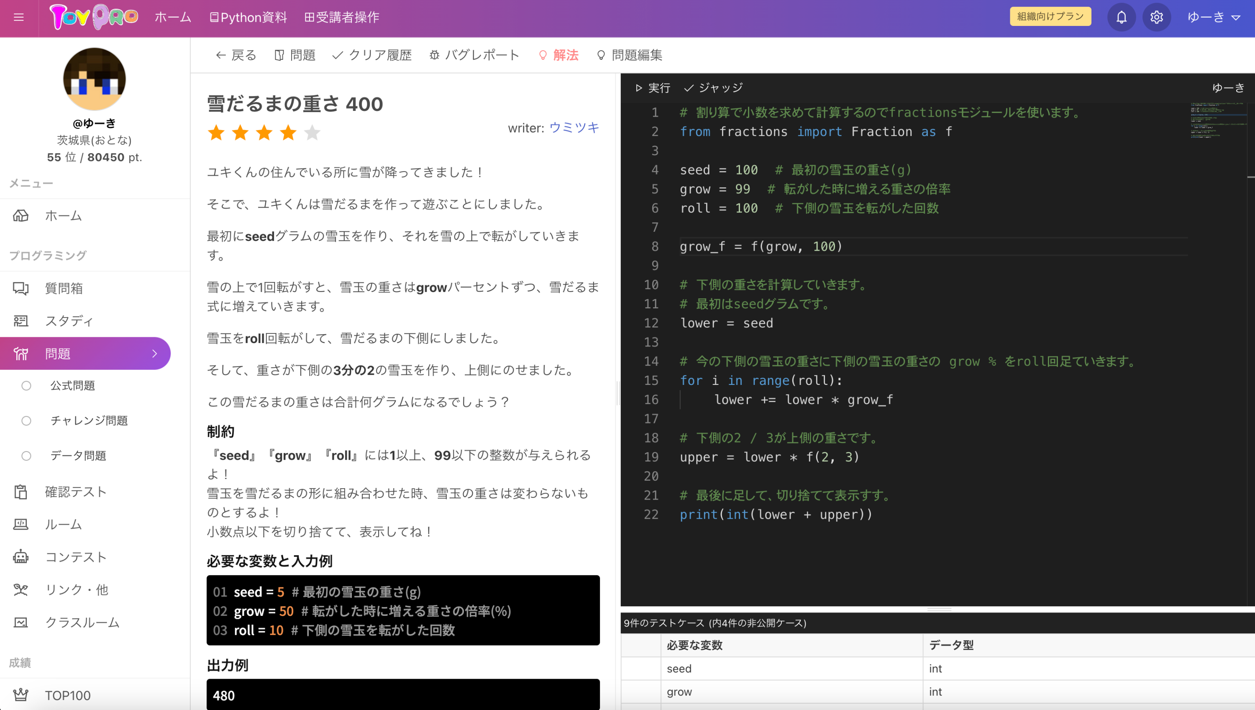Screen dimensions: 1255x710
Task: Open the バグレポート tab
Action: 474,55
